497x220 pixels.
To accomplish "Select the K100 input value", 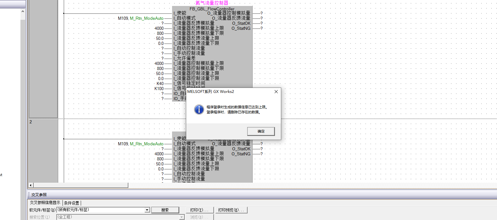I will (159, 89).
